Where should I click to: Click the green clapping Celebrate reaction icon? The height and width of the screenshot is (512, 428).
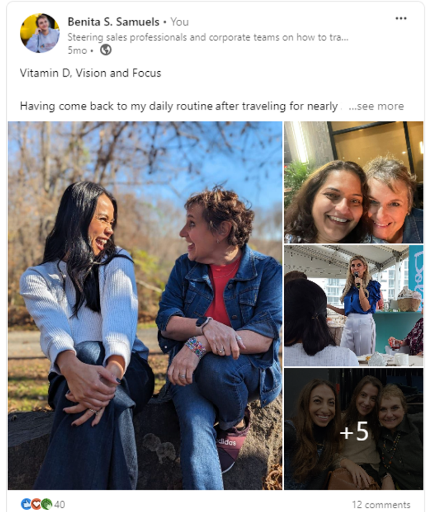(46, 504)
